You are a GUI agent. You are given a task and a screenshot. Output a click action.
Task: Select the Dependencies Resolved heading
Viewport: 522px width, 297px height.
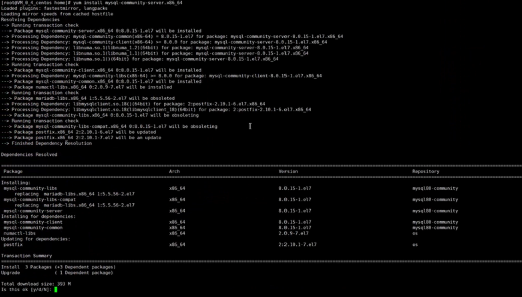pos(29,154)
